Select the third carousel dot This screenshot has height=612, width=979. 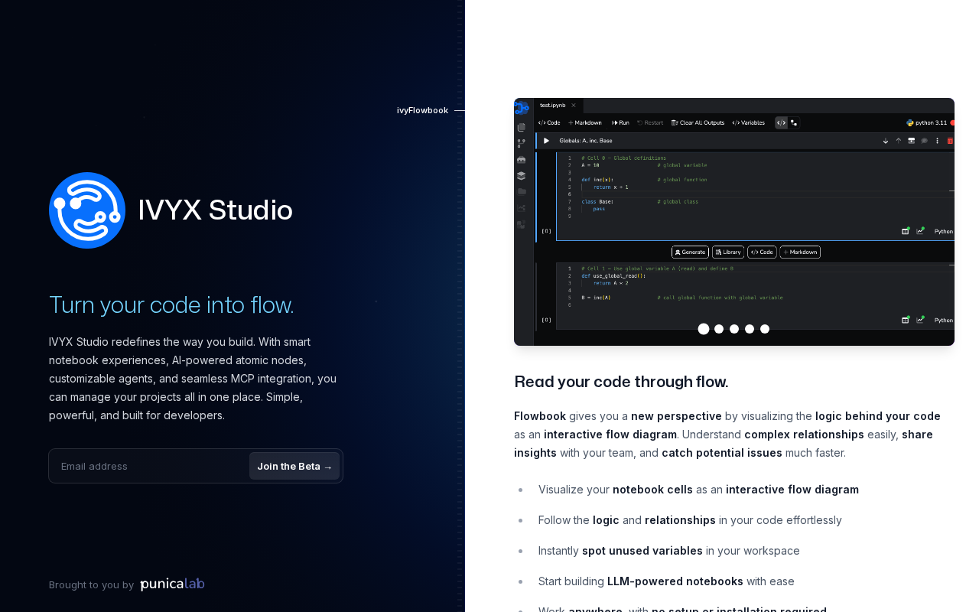coord(734,329)
